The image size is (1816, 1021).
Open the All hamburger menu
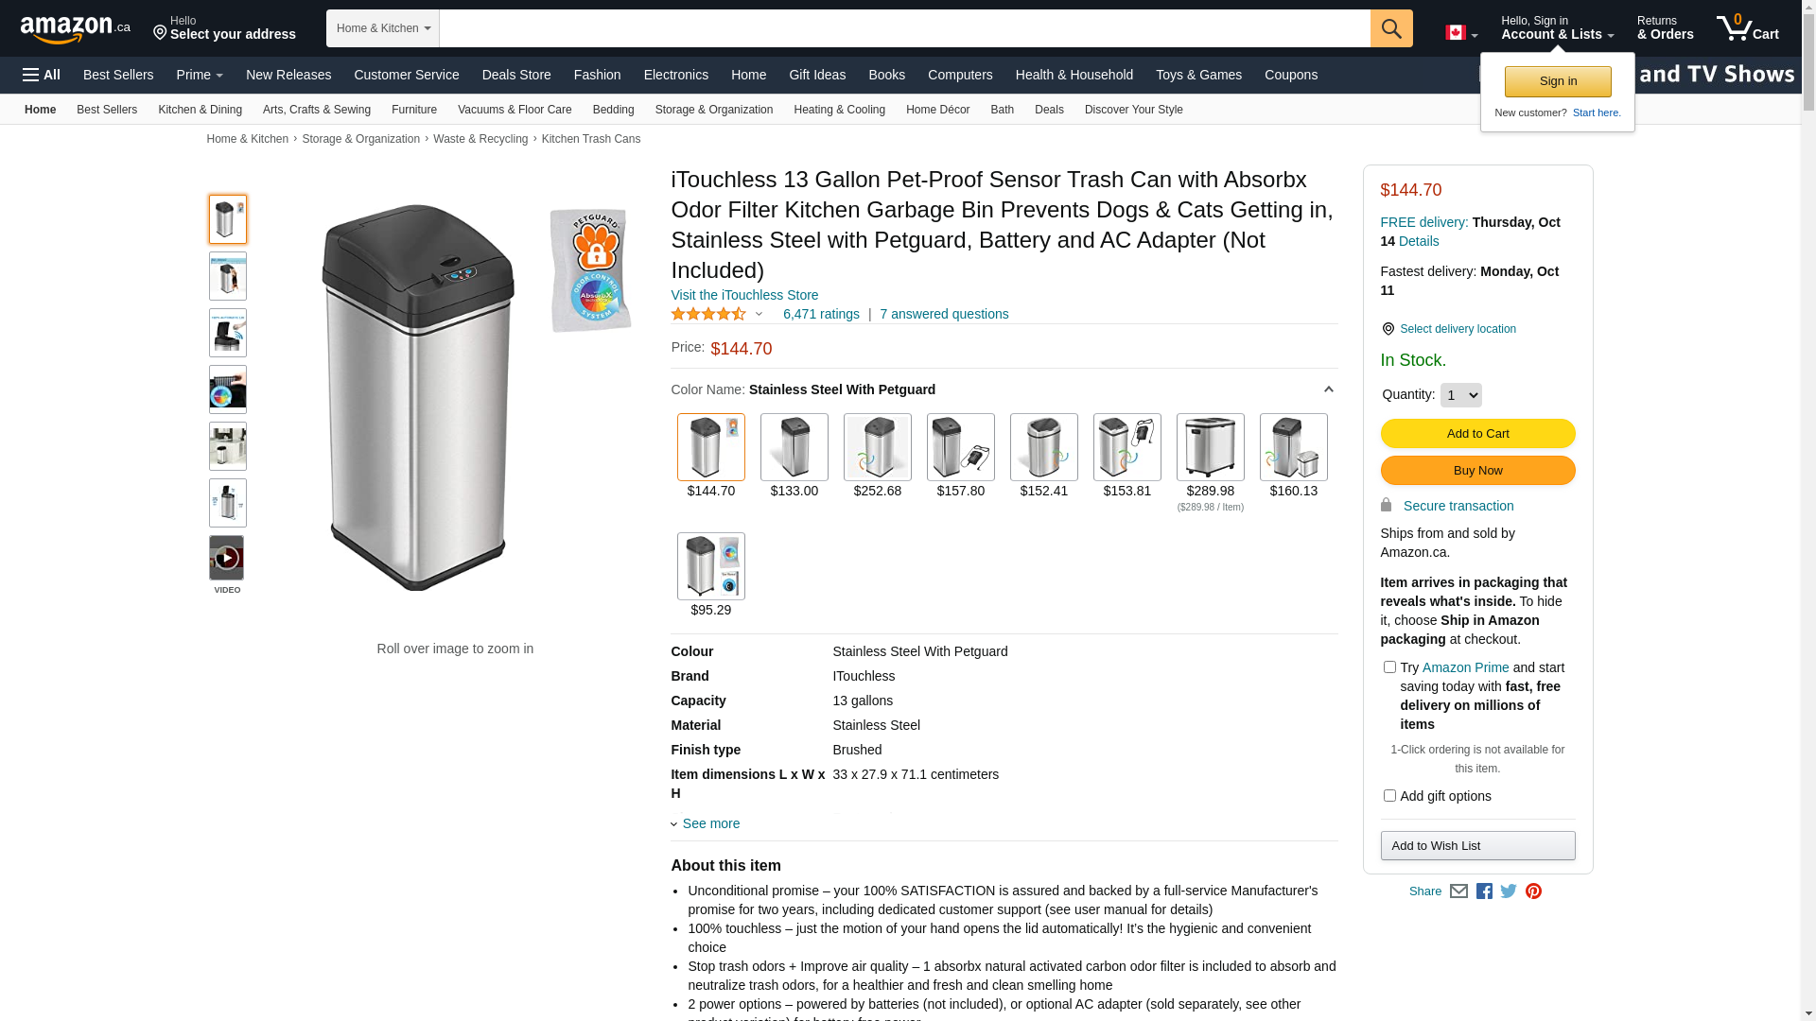tap(42, 75)
